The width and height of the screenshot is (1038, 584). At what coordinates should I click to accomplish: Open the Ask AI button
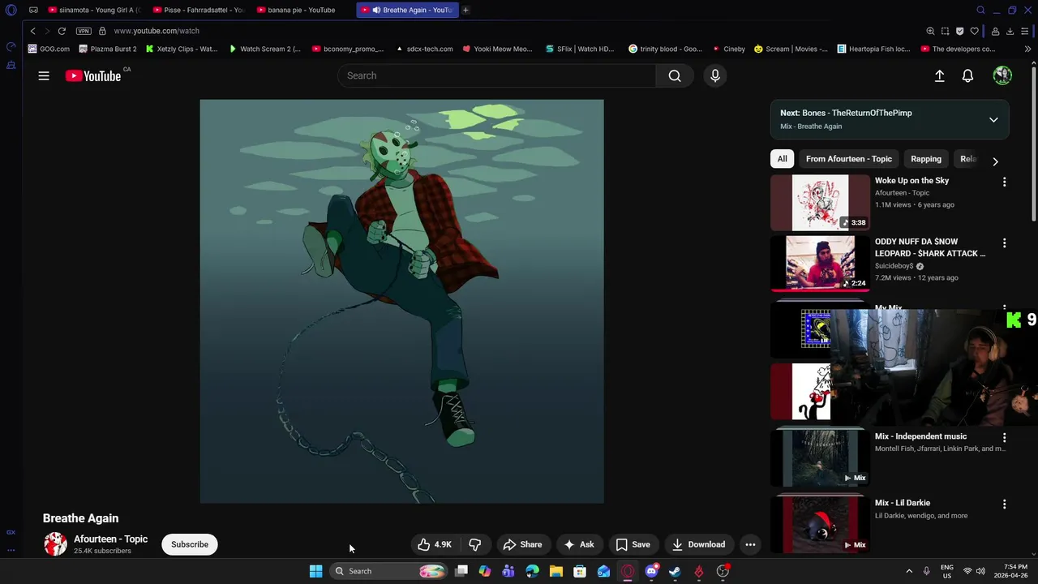click(579, 544)
